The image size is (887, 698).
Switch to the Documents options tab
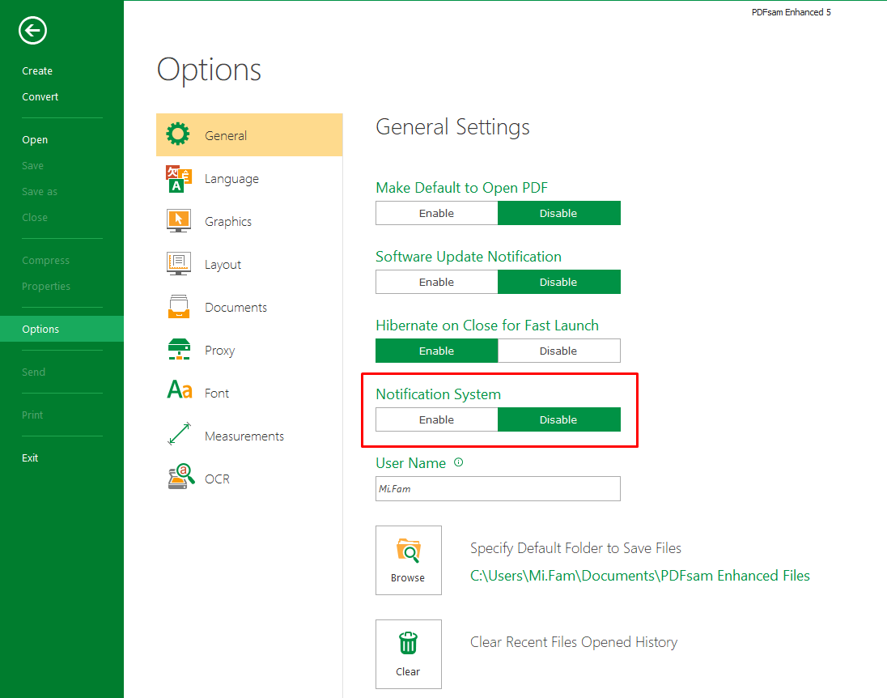[249, 308]
